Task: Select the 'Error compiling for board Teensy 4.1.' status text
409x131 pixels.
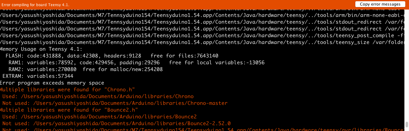Action: coord(36,5)
